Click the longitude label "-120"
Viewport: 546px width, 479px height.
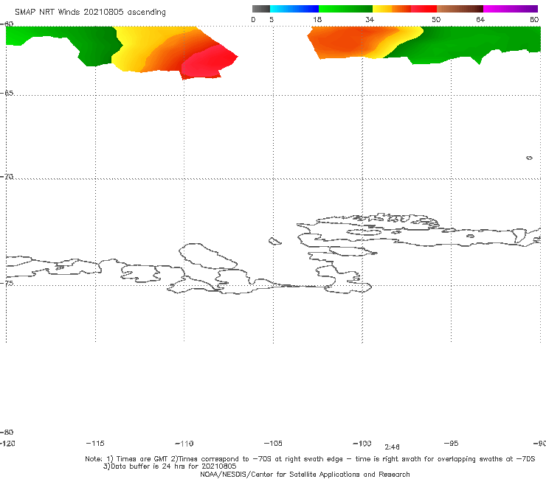7,444
